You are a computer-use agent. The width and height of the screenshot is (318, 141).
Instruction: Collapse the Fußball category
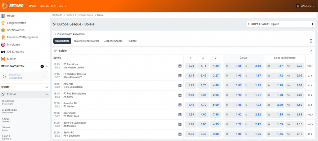[x=47, y=95]
